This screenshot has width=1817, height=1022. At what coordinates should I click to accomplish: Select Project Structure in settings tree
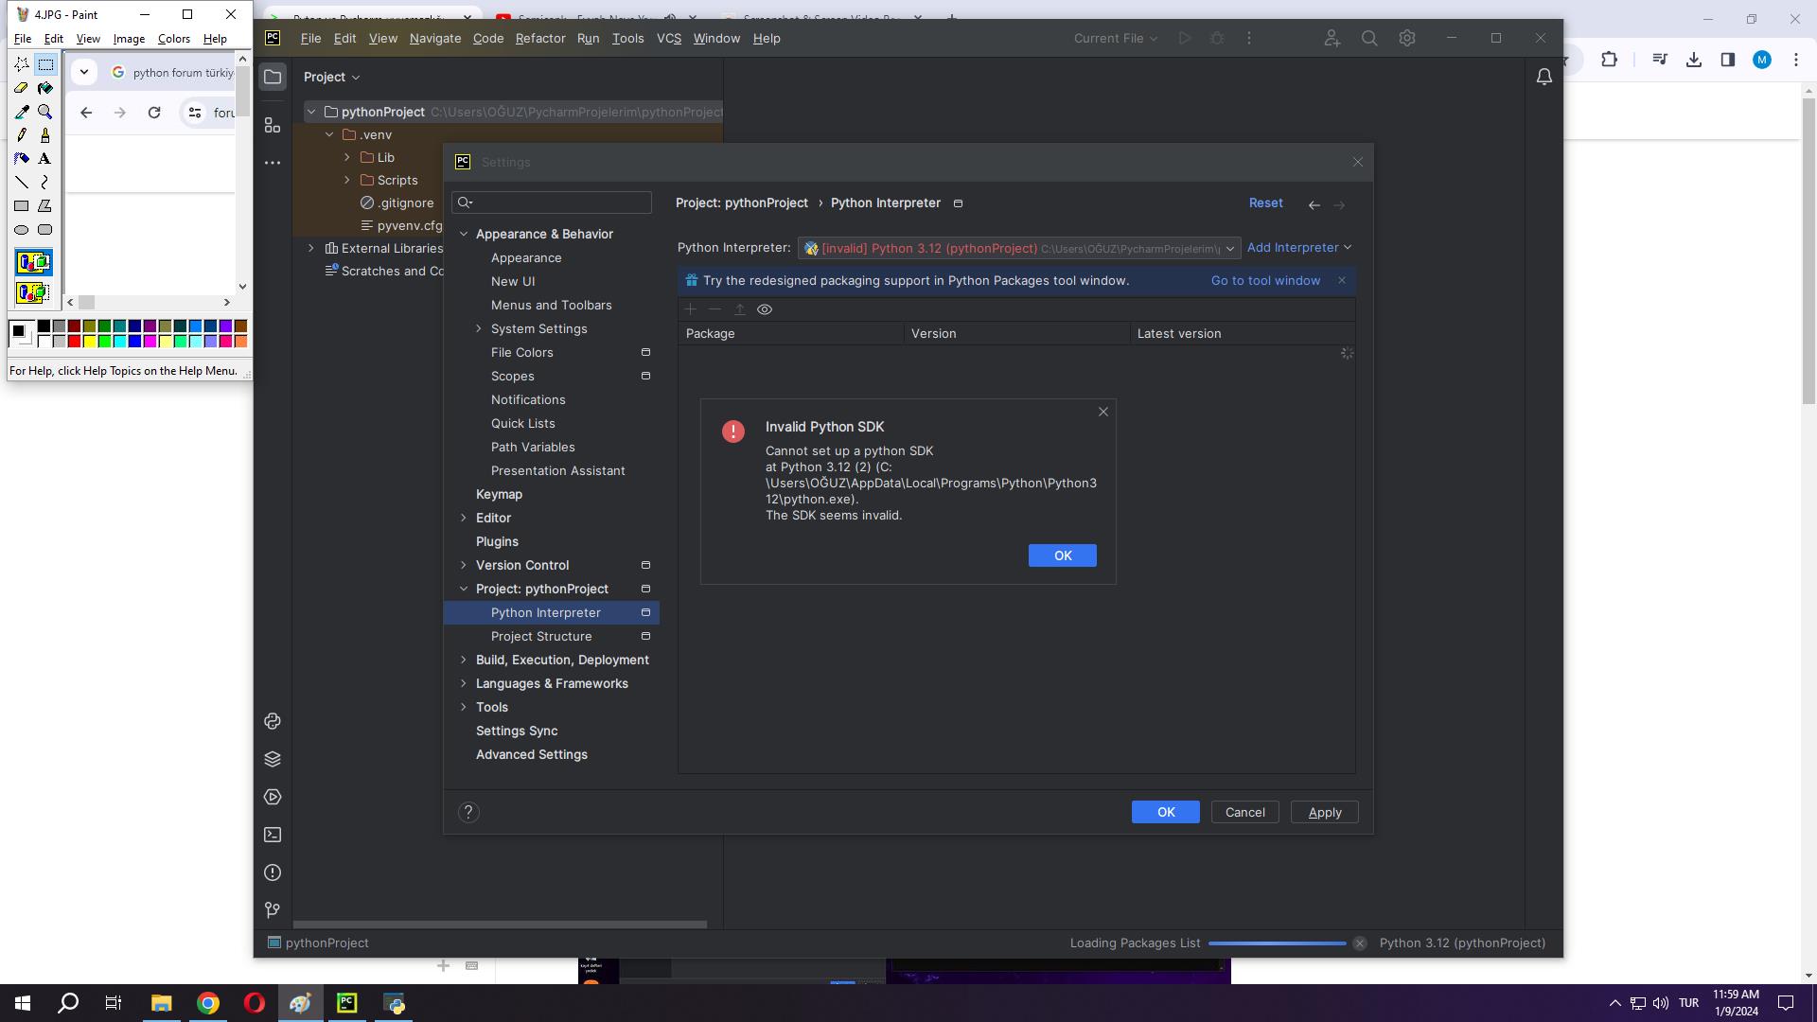(x=541, y=636)
